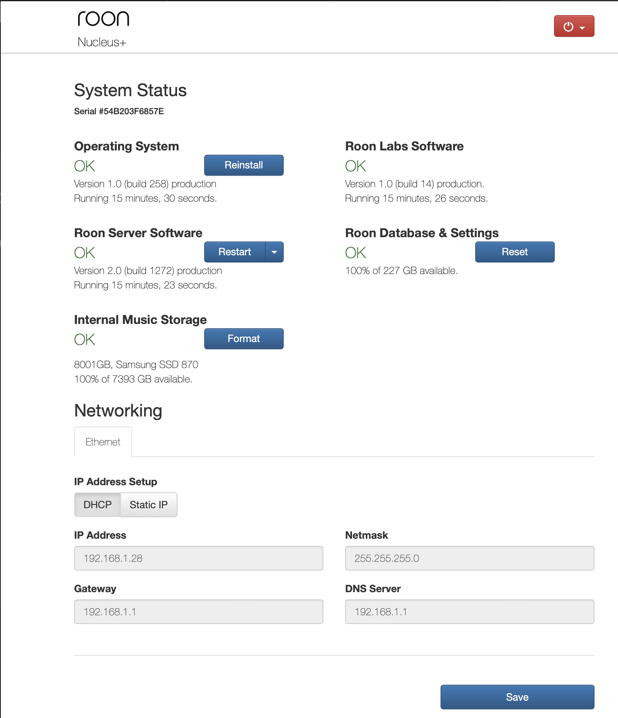Viewport: 618px width, 718px height.
Task: Select Static IP address setup
Action: click(x=149, y=505)
